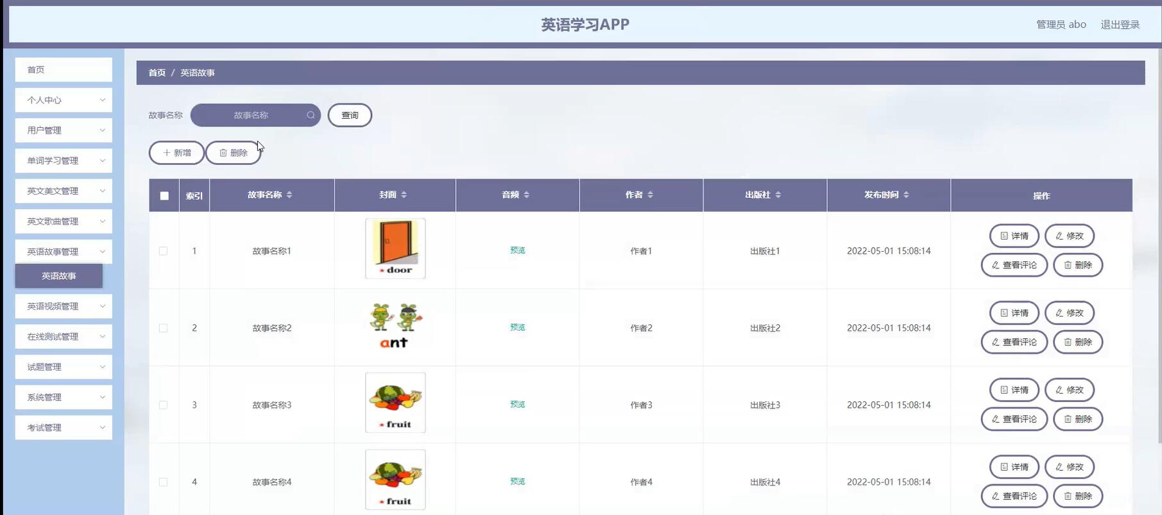This screenshot has width=1162, height=515.
Task: Click 删除 in the 故事名称3 row
Action: (x=1078, y=419)
